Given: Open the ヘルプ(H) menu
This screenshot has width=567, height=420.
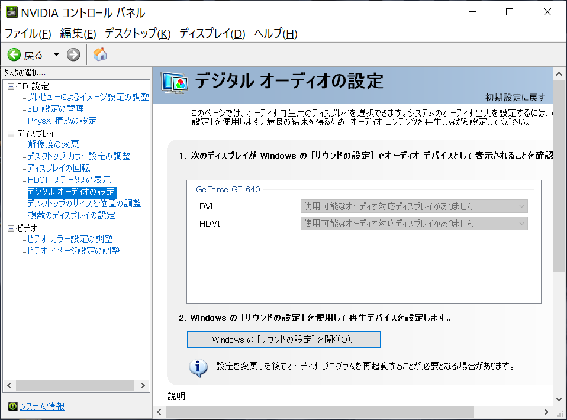Looking at the screenshot, I should click(276, 34).
